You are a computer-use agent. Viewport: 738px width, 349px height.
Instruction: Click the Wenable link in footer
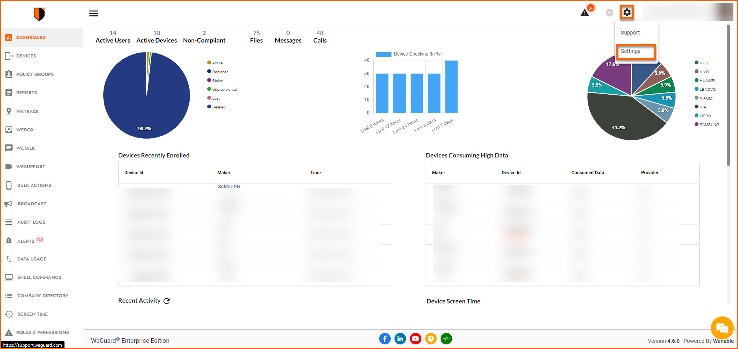723,341
